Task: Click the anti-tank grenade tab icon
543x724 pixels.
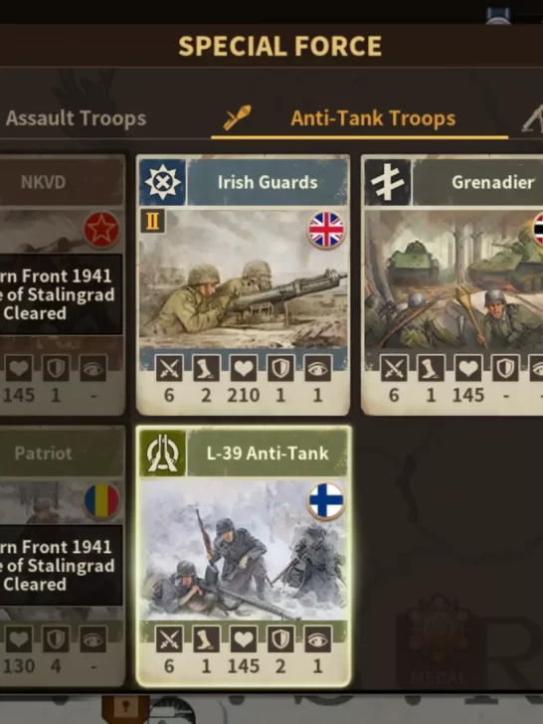Action: pyautogui.click(x=238, y=117)
